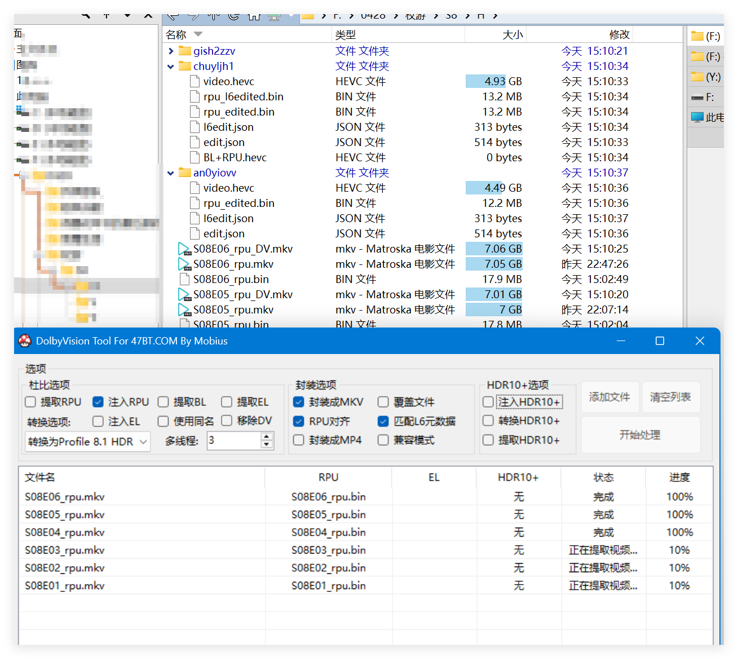738x659 pixels.
Task: Select the S08E05_rpu.mkv video file icon
Action: [184, 310]
